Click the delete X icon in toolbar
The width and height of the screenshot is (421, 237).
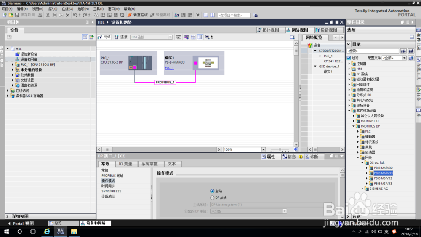click(68, 15)
